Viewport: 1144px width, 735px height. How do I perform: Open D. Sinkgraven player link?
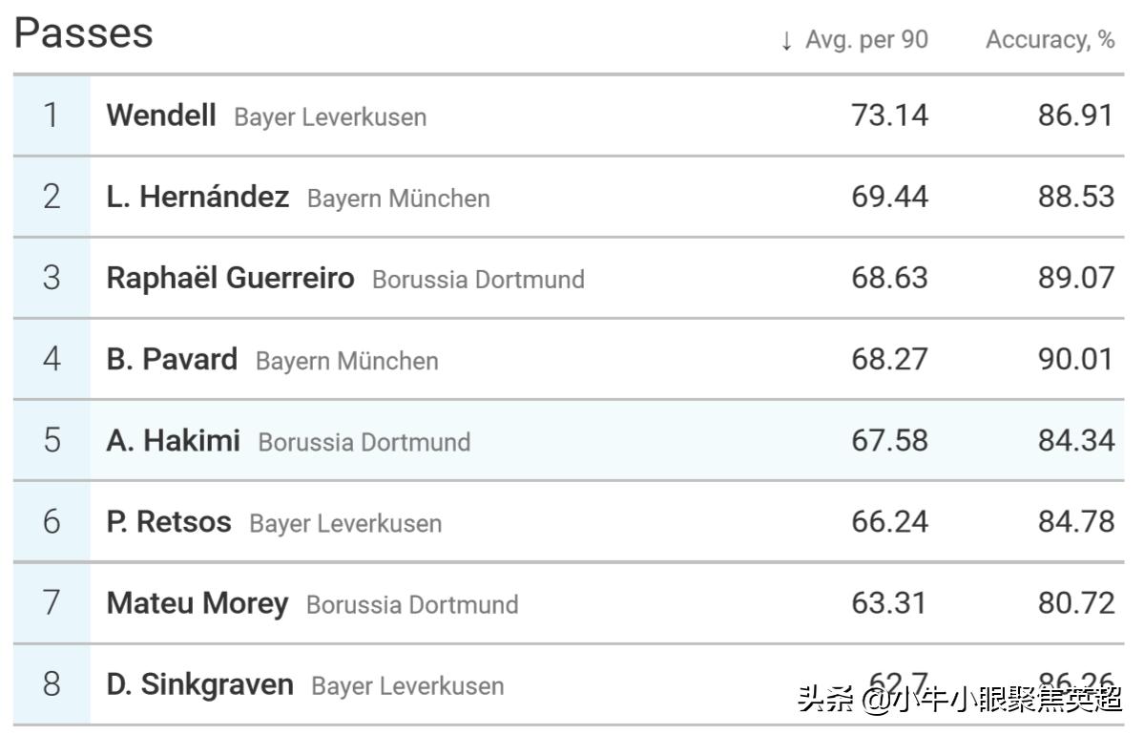tap(199, 684)
